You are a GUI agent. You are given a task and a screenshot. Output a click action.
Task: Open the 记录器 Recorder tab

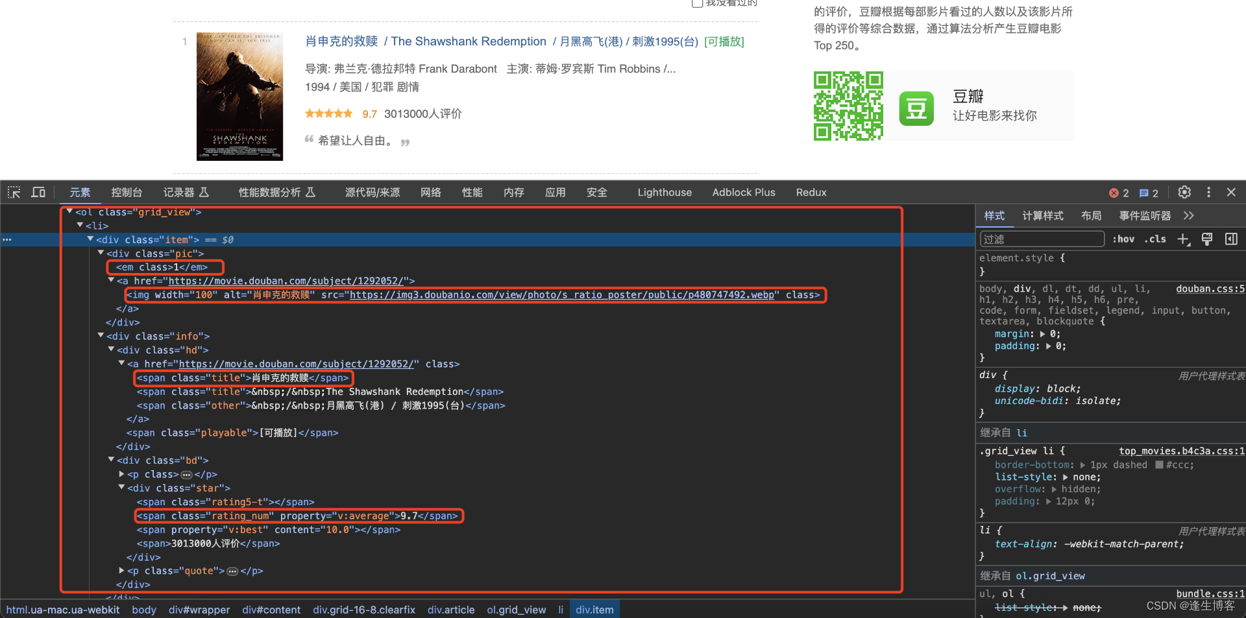click(x=186, y=193)
